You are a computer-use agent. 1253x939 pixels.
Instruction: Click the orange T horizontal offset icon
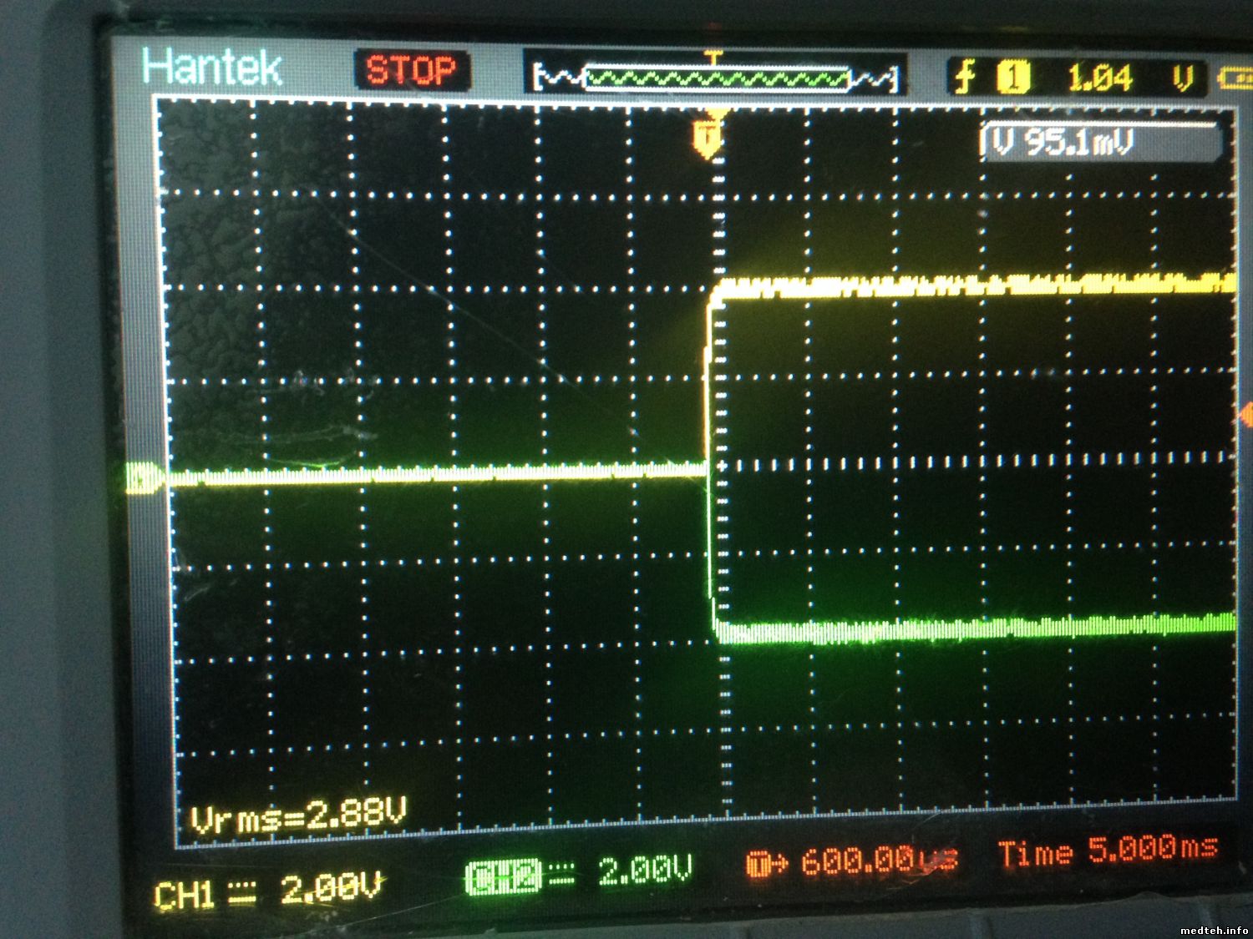point(757,863)
